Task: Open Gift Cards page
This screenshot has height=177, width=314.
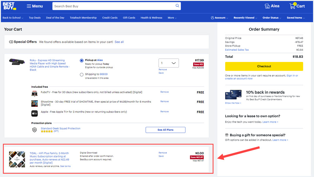Action: [129, 18]
